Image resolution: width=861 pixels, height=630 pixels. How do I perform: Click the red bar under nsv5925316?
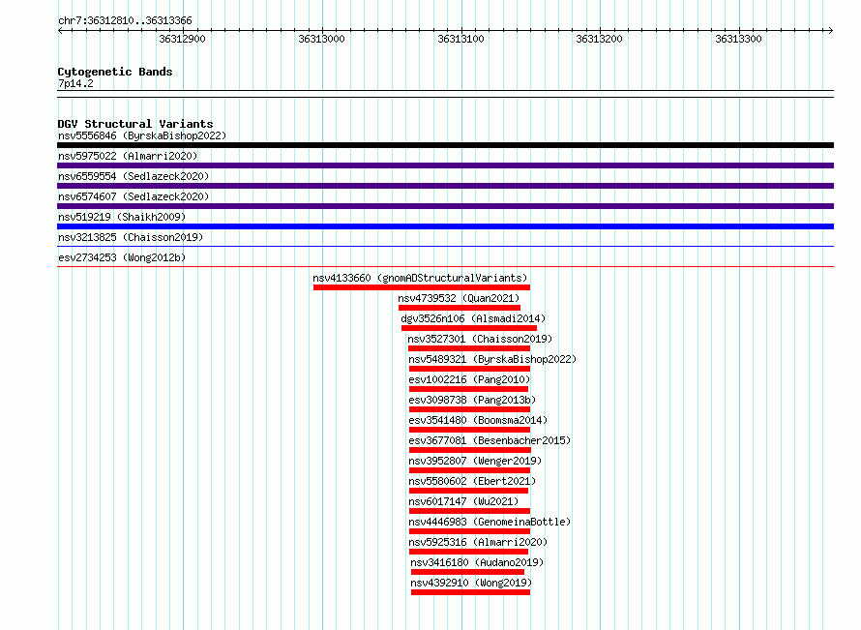pos(469,552)
